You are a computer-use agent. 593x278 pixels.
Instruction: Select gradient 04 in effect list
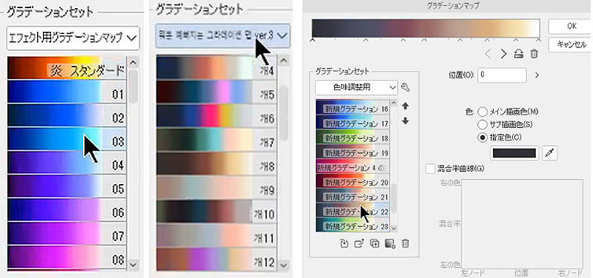coord(67,163)
